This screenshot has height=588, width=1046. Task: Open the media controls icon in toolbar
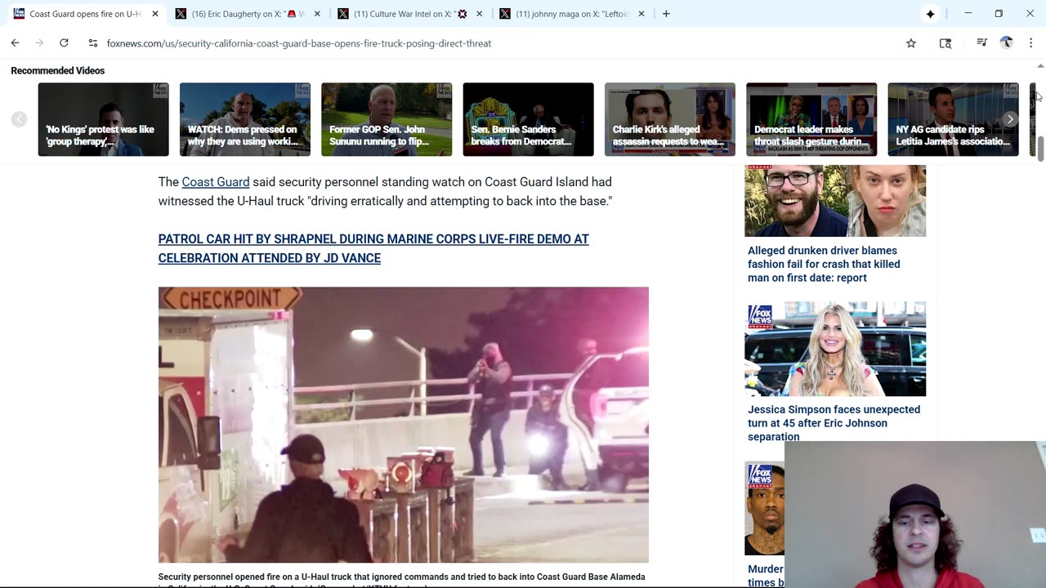[x=981, y=43]
